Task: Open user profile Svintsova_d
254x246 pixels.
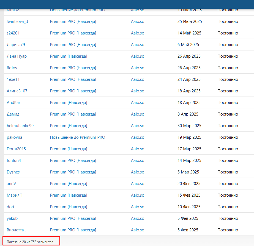Action: click(17, 22)
